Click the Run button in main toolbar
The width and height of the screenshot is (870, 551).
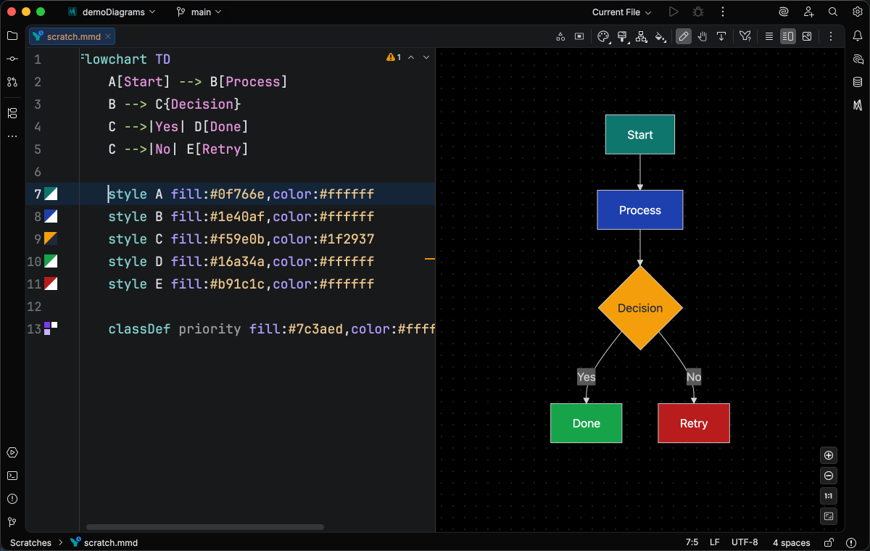[x=674, y=12]
